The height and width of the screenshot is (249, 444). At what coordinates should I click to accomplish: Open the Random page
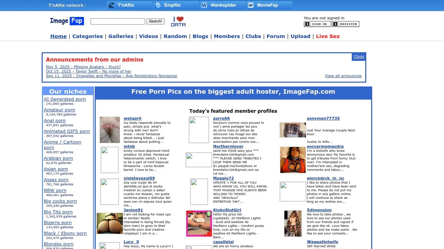175,36
